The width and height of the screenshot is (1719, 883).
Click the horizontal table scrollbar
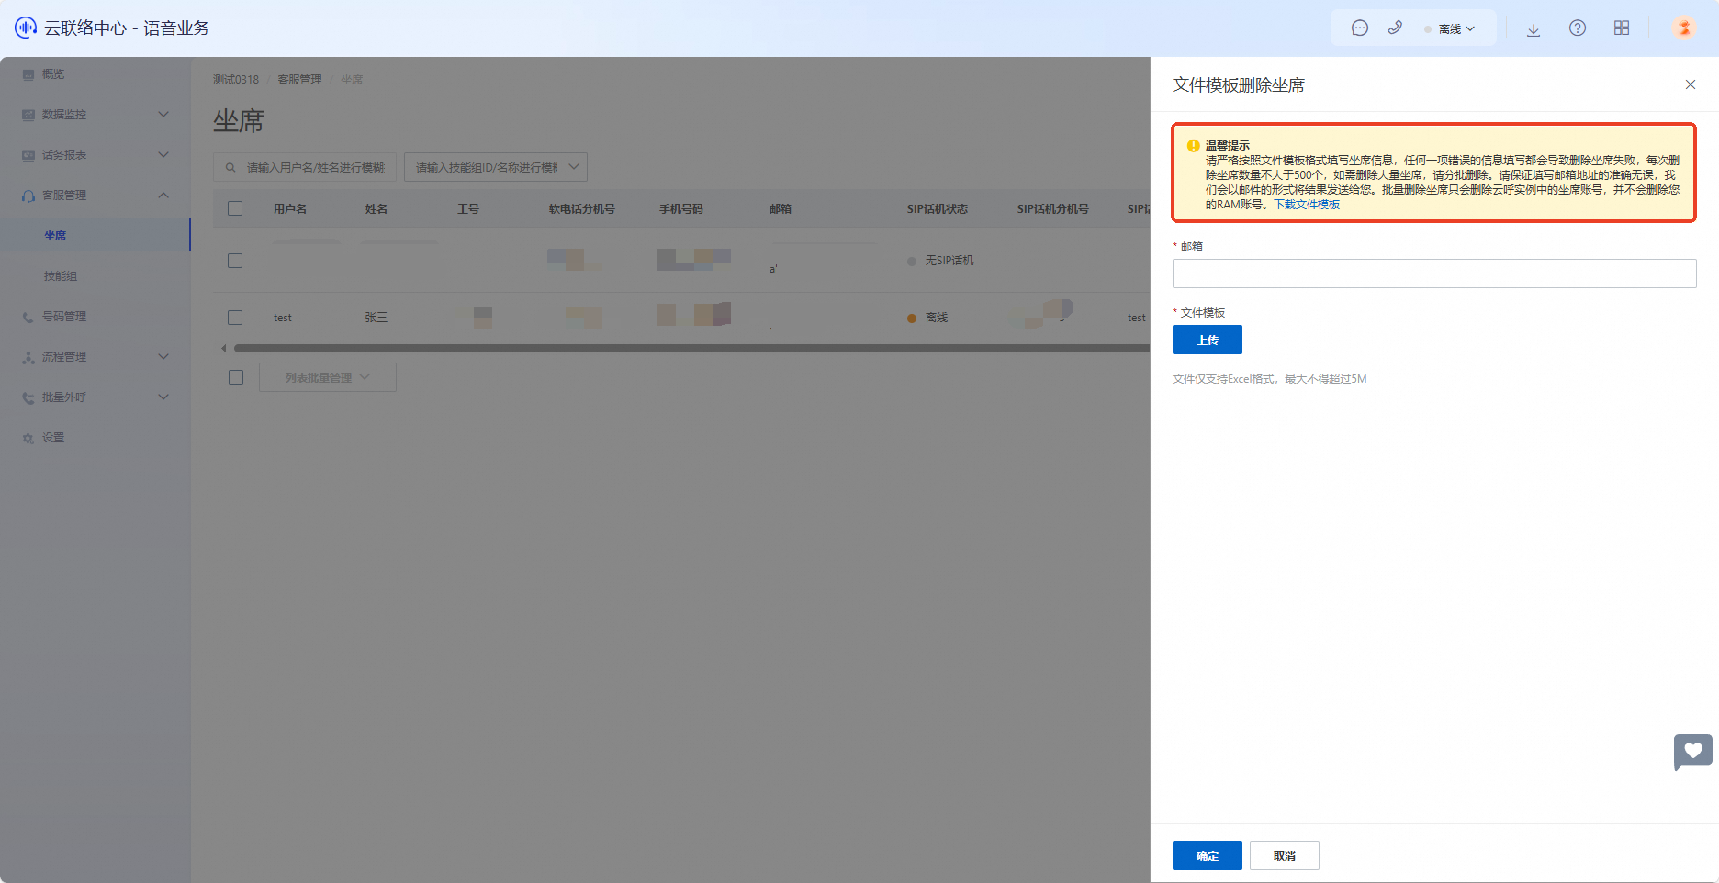(691, 348)
